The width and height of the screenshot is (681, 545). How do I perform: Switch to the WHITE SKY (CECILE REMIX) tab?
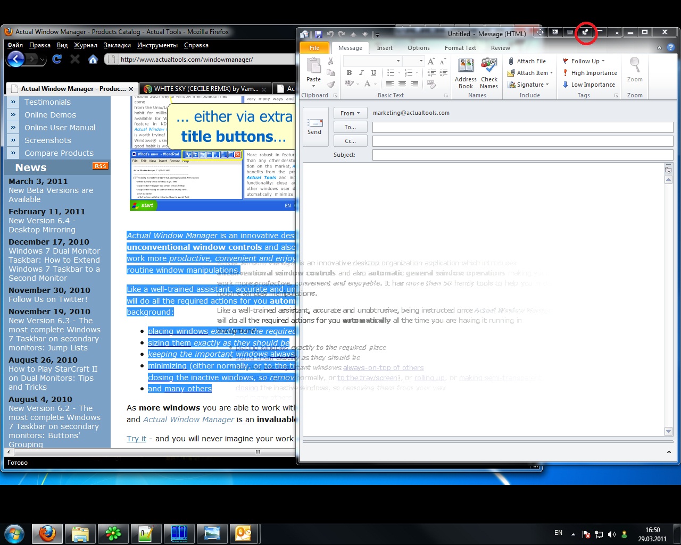coord(205,89)
